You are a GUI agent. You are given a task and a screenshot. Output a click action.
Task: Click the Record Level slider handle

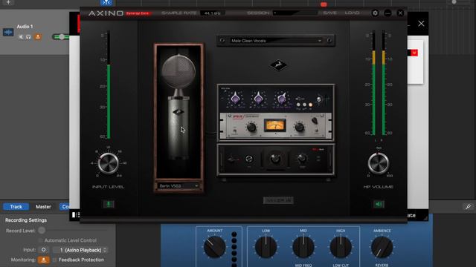click(42, 231)
